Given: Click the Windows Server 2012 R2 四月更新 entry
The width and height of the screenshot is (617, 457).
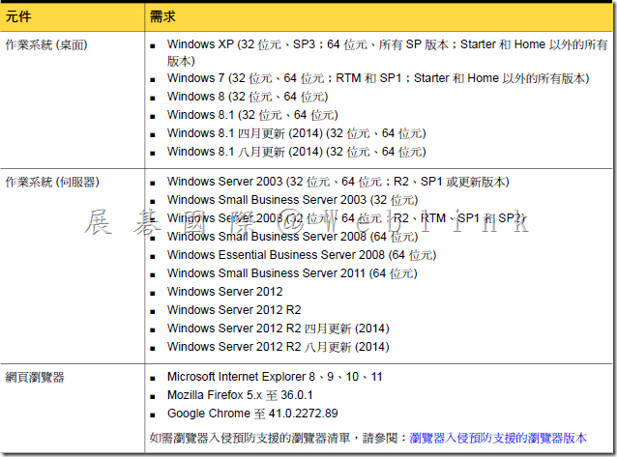Looking at the screenshot, I should click(x=278, y=328).
